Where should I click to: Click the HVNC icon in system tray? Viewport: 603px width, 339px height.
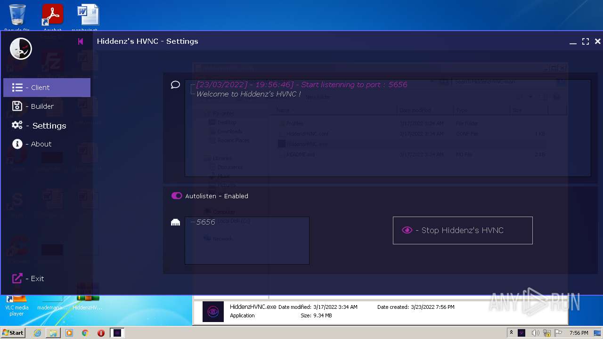[522, 333]
